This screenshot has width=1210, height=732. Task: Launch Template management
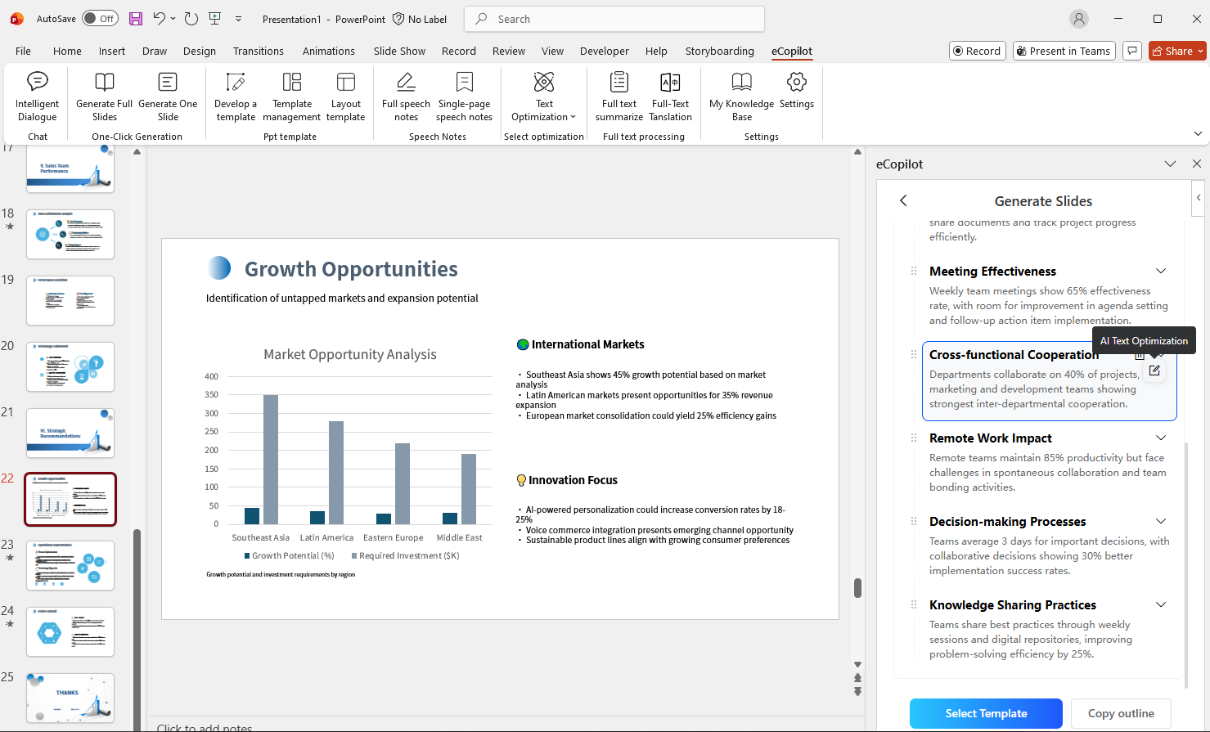click(x=291, y=95)
